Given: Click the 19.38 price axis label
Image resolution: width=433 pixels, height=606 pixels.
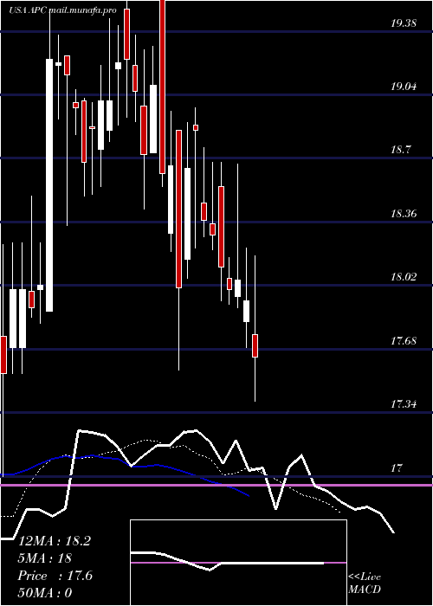Looking at the screenshot, I should (x=404, y=23).
